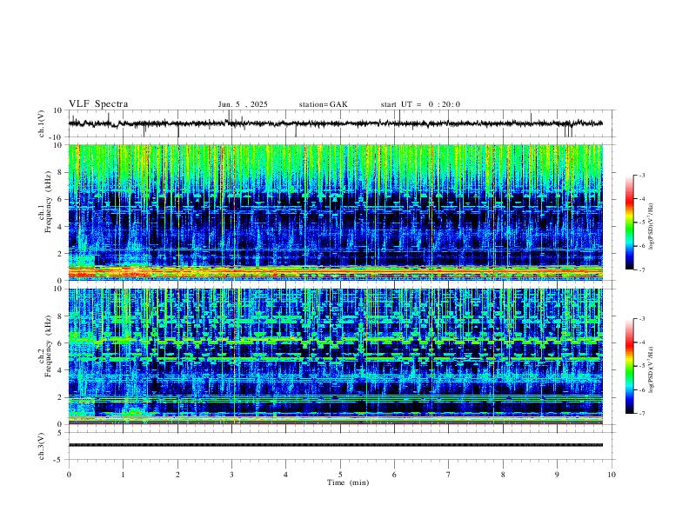The width and height of the screenshot is (689, 532).
Task: Click the "Time (min)" axis label
Action: [x=348, y=482]
